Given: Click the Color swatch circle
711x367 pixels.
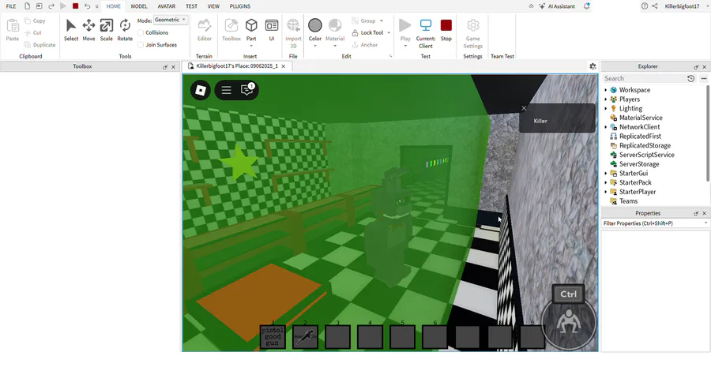Looking at the screenshot, I should pyautogui.click(x=314, y=25).
